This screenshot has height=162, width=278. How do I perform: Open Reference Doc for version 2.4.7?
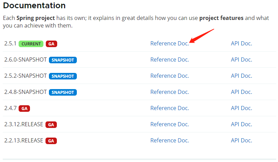pos(169,108)
